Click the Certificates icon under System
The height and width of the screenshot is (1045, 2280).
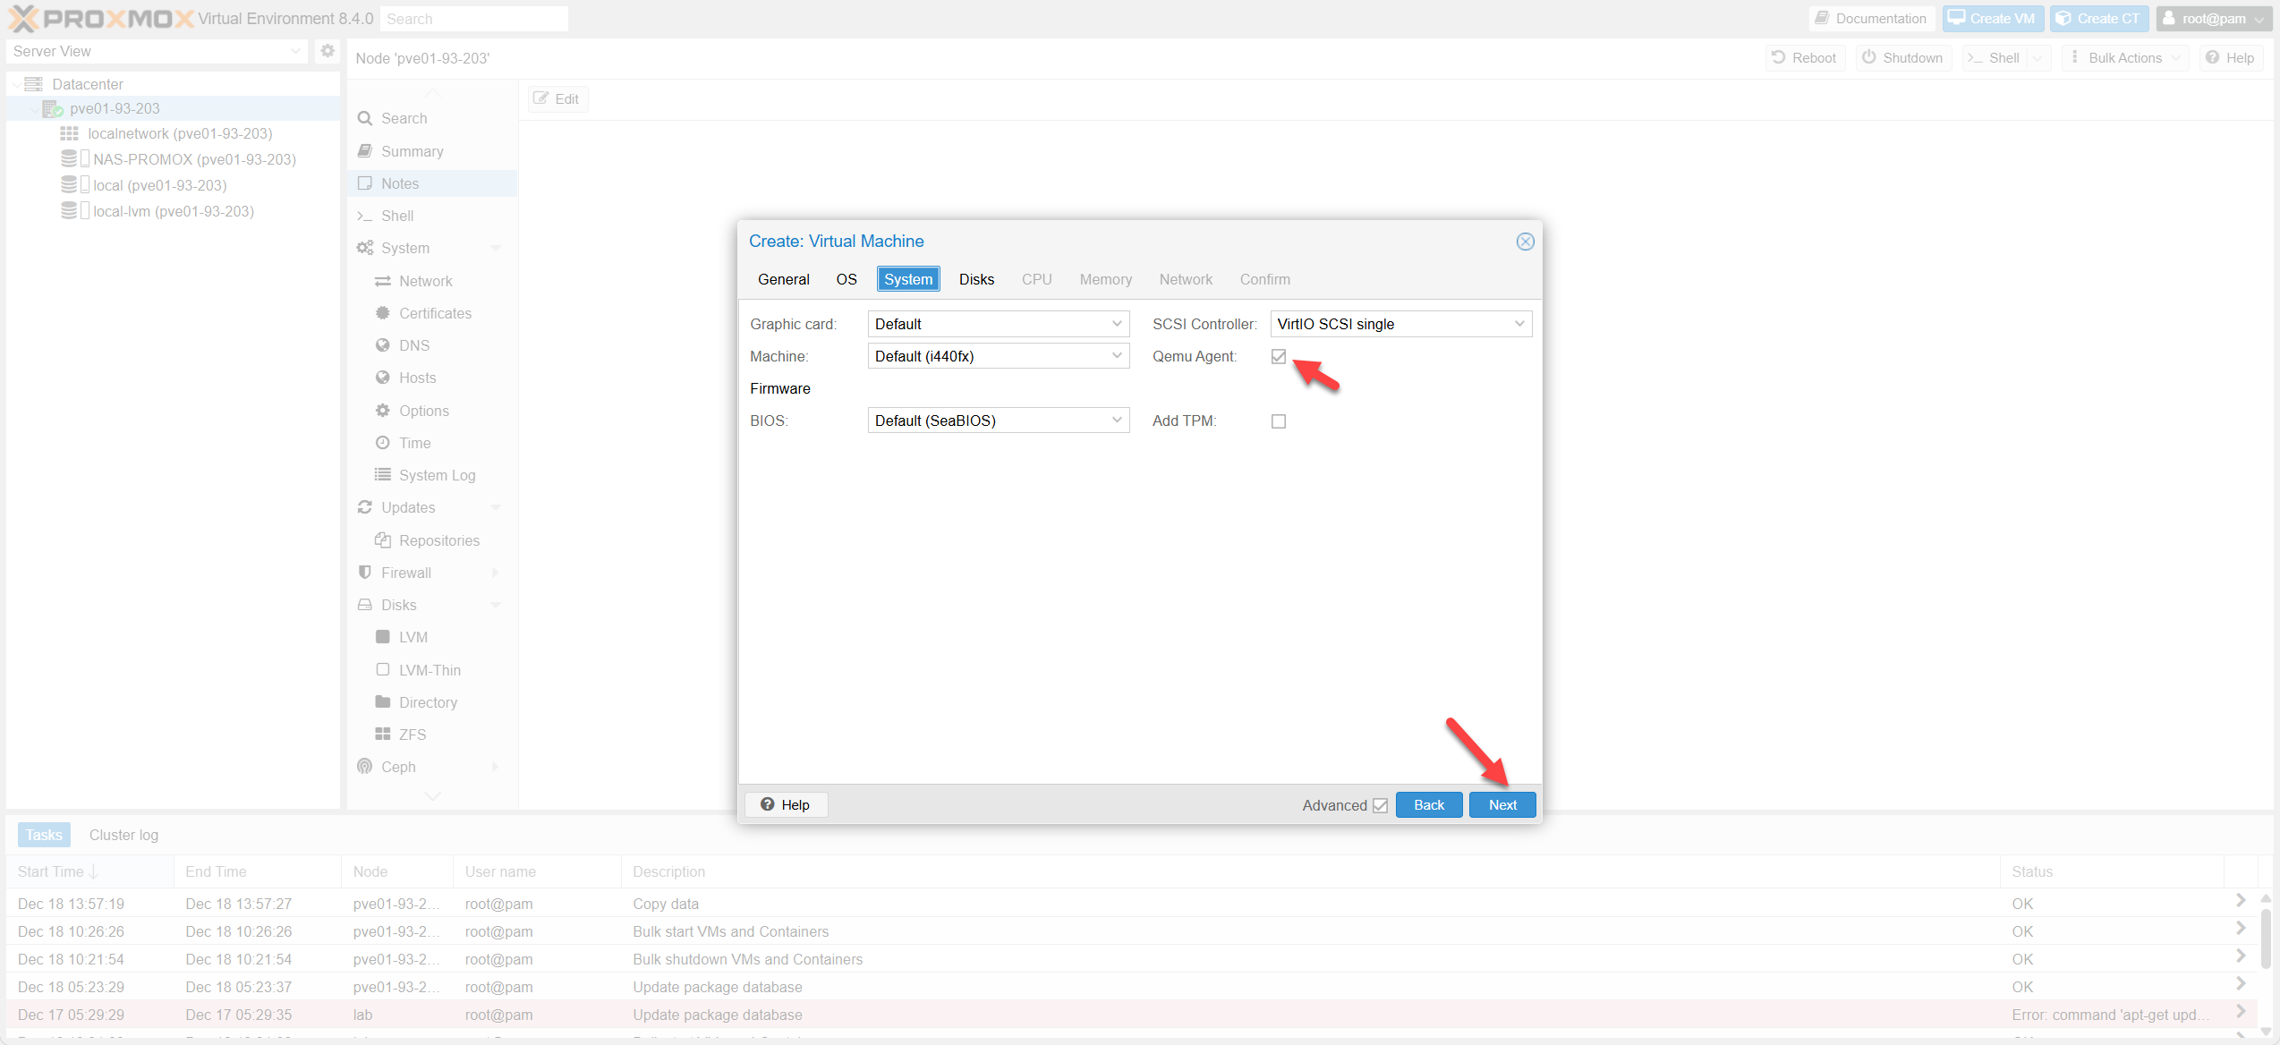(382, 312)
